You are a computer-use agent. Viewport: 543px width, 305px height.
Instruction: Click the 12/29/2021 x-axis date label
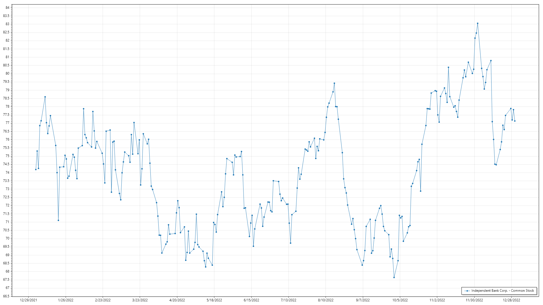[28, 300]
